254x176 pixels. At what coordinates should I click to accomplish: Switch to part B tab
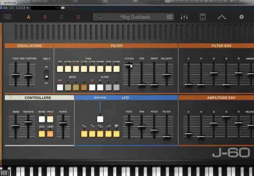[x=45, y=17]
